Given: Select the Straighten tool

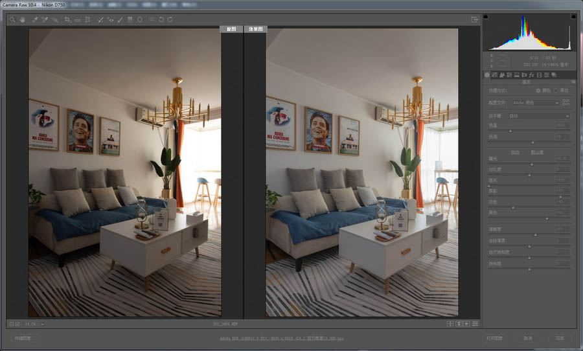Looking at the screenshot, I should (77, 19).
